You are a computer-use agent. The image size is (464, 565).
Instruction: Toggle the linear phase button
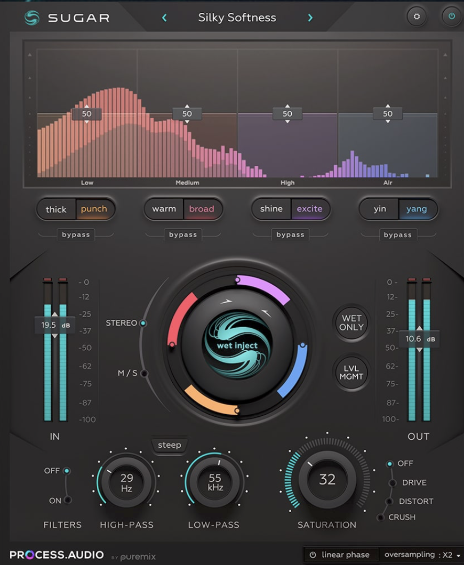point(340,555)
